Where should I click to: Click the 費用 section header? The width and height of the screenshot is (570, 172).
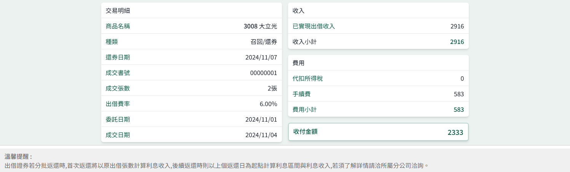pyautogui.click(x=298, y=63)
